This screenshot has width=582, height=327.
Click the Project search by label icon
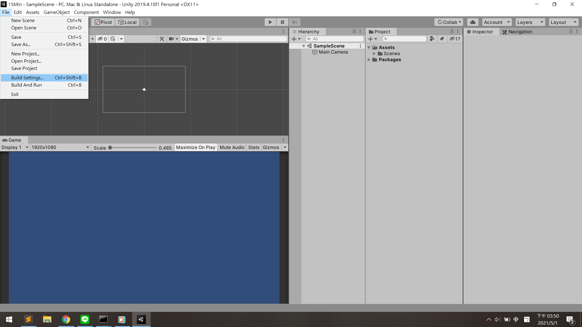[x=442, y=39]
